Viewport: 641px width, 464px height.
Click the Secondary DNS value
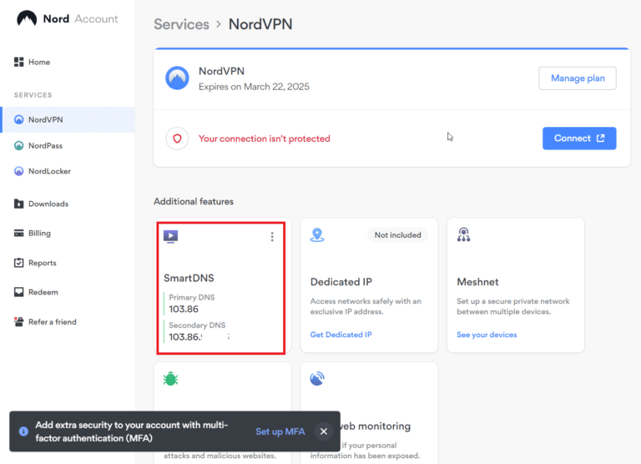click(185, 337)
